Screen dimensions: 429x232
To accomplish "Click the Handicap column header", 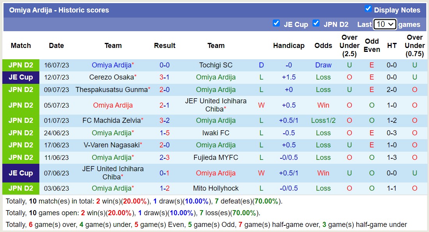I will 289,46.
